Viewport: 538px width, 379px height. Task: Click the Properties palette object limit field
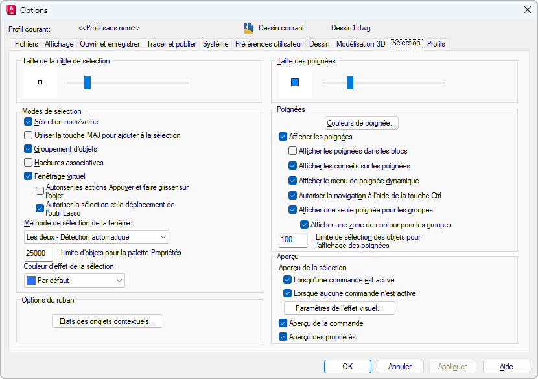[x=39, y=253]
